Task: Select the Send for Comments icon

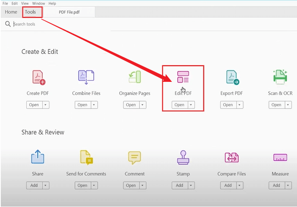Action: coord(86,157)
